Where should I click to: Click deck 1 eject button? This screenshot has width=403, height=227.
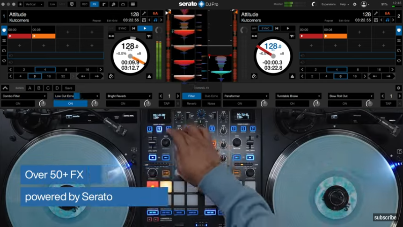pos(149,76)
